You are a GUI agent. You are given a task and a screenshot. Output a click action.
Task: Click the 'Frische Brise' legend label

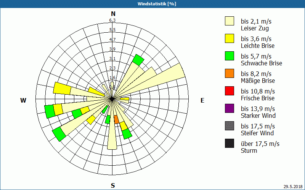pyautogui.click(x=258, y=98)
